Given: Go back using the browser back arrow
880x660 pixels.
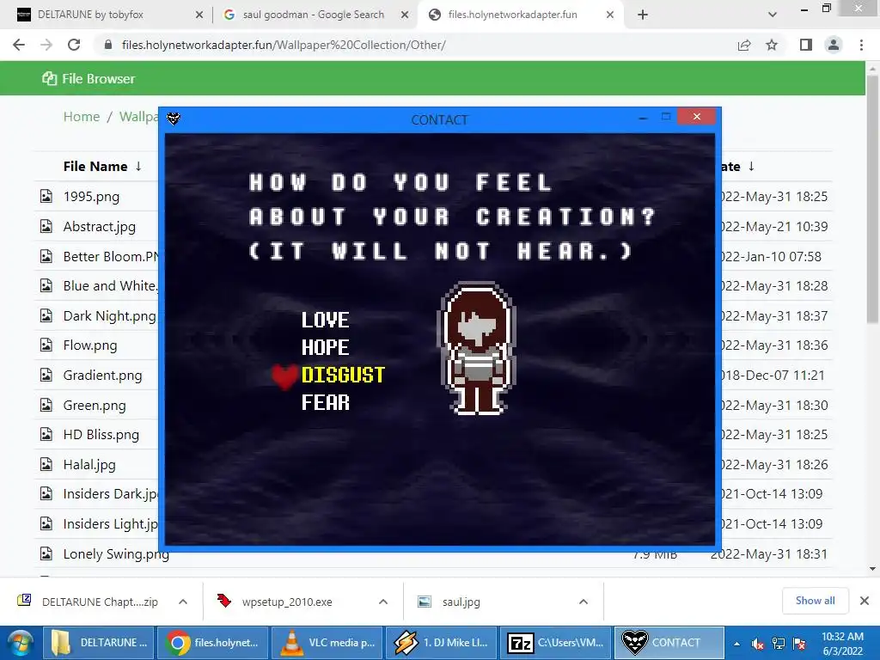Looking at the screenshot, I should point(19,45).
